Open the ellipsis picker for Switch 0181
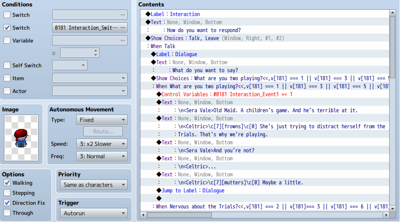The width and height of the screenshot is (400, 222). [x=123, y=28]
